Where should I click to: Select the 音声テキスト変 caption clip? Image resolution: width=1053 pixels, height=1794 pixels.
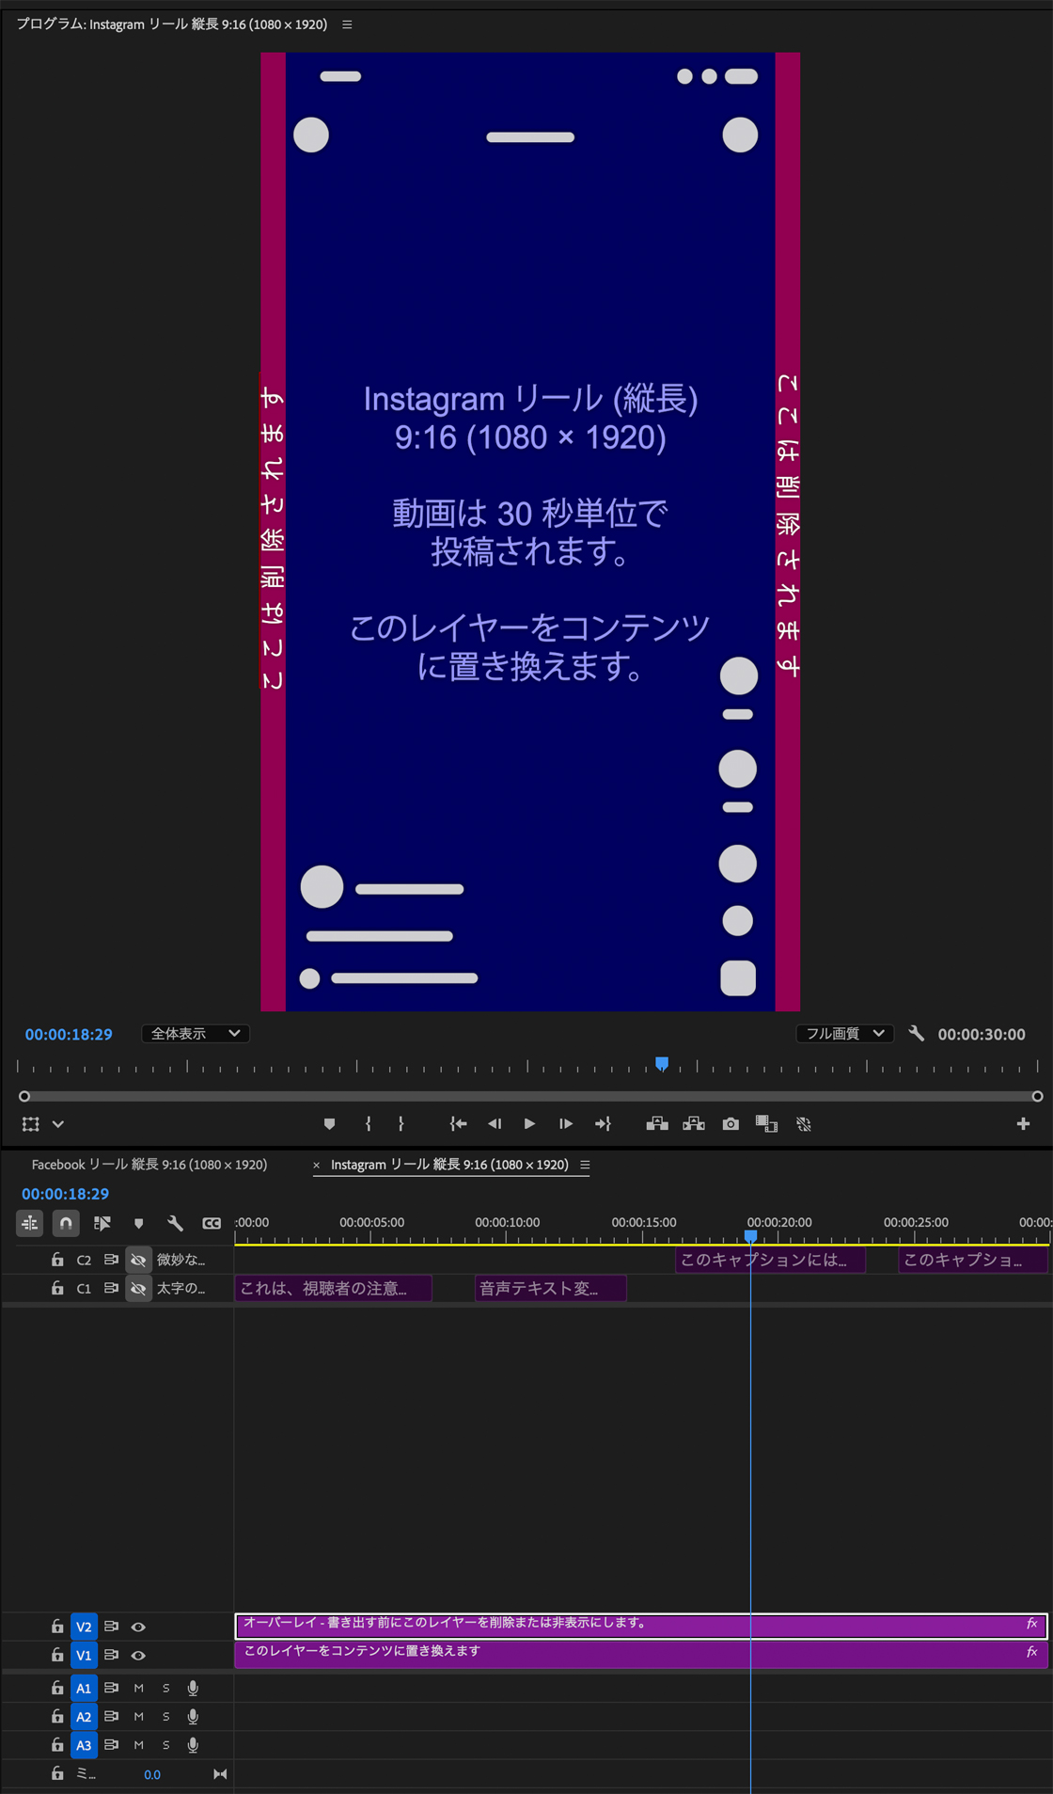(x=550, y=1288)
